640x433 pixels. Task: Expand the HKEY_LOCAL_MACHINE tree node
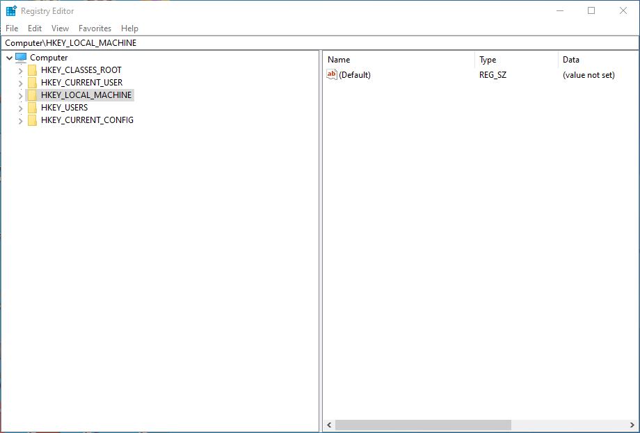[x=21, y=95]
